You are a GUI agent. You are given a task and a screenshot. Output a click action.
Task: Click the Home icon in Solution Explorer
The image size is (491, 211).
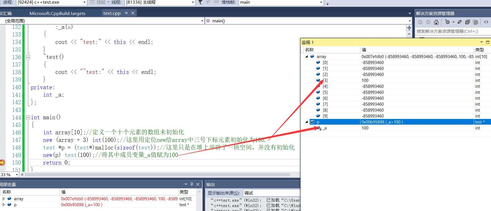pos(436,22)
